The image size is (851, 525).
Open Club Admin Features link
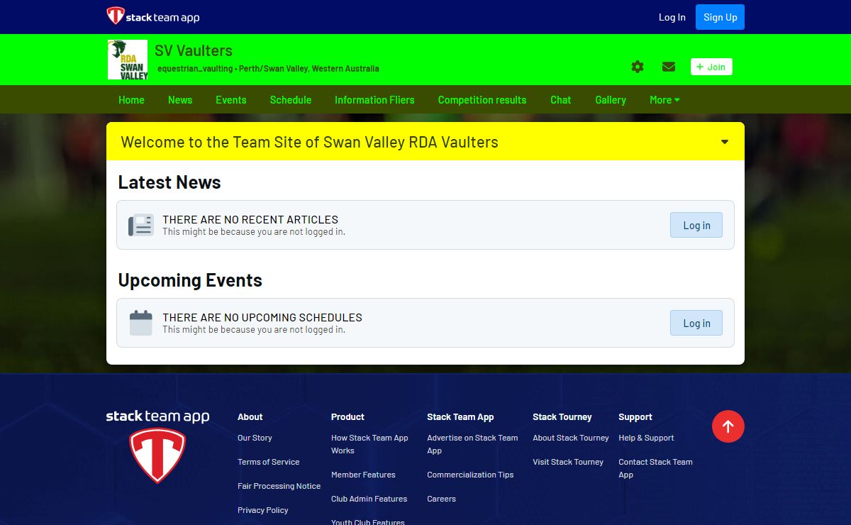pos(369,499)
